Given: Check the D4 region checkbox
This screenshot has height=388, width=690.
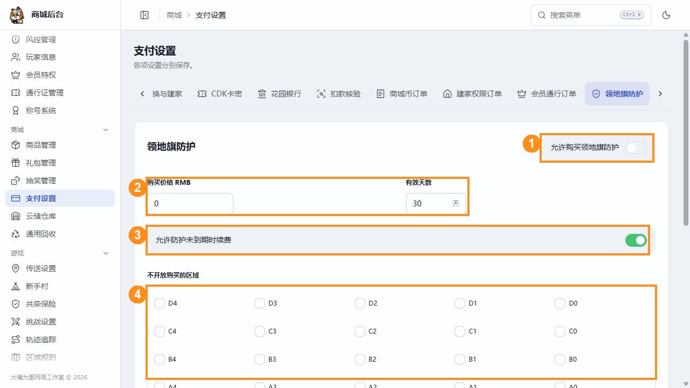Looking at the screenshot, I should (x=160, y=303).
